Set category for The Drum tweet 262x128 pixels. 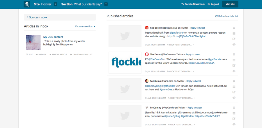tap(180, 71)
